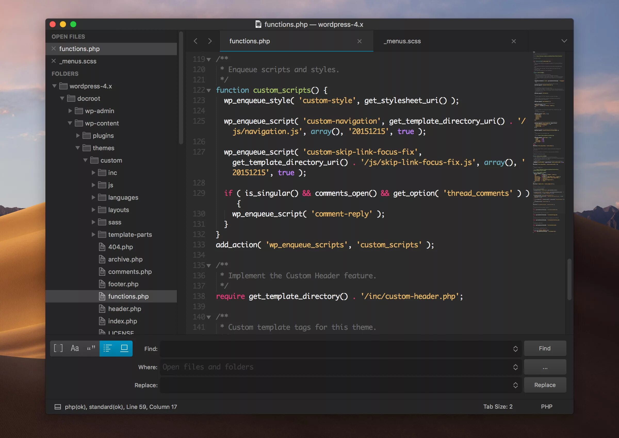Navigate forward using the right arrow
619x438 pixels.
[210, 41]
